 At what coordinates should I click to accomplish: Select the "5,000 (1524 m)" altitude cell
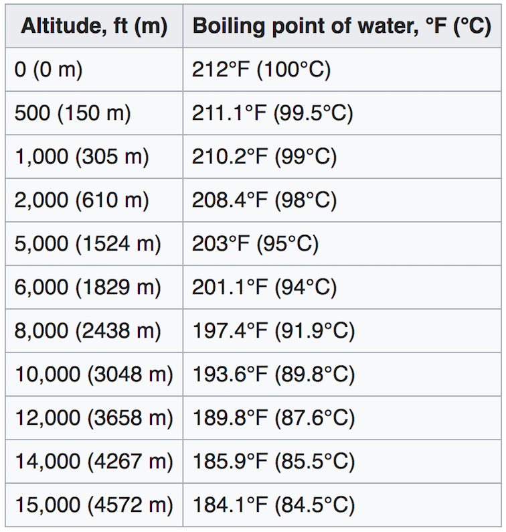tap(88, 244)
